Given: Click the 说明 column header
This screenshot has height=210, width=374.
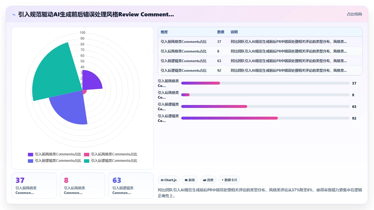Looking at the screenshot, I should 234,32.
